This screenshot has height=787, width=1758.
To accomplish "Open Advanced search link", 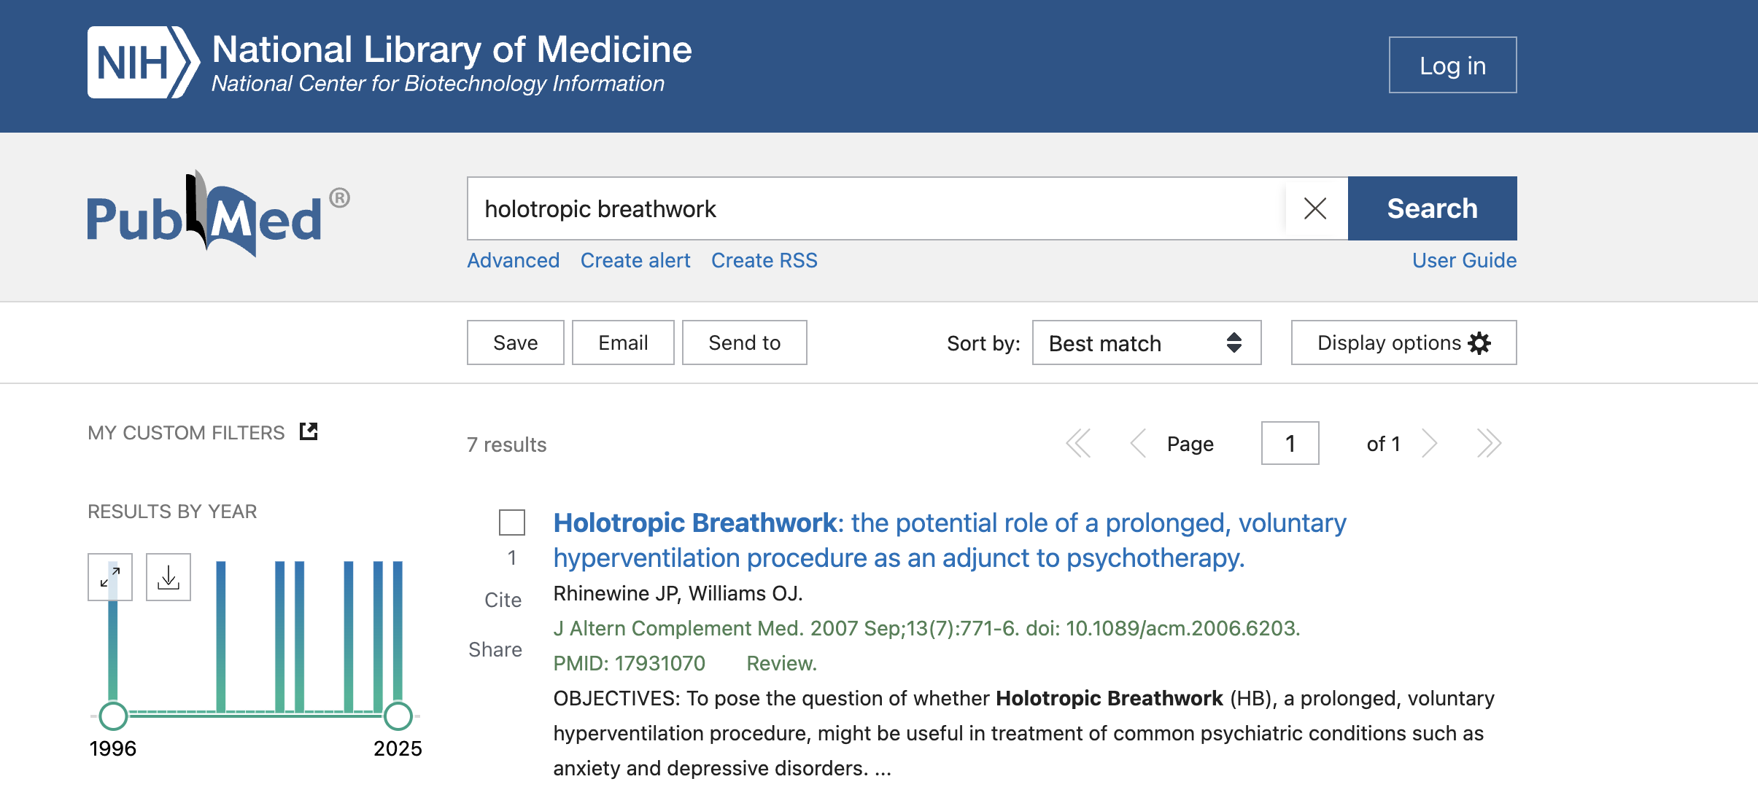I will [514, 260].
